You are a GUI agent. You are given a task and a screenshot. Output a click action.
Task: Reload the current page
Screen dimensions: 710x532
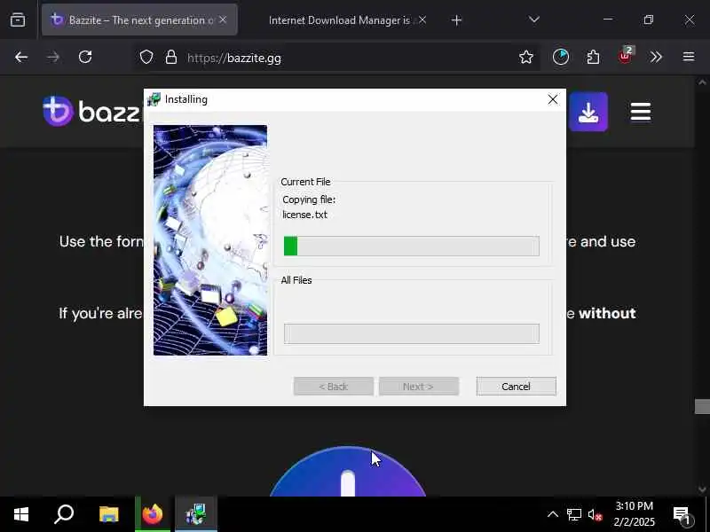tap(85, 57)
